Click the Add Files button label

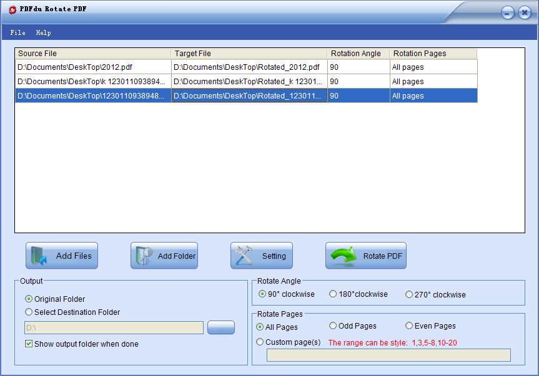pyautogui.click(x=74, y=256)
